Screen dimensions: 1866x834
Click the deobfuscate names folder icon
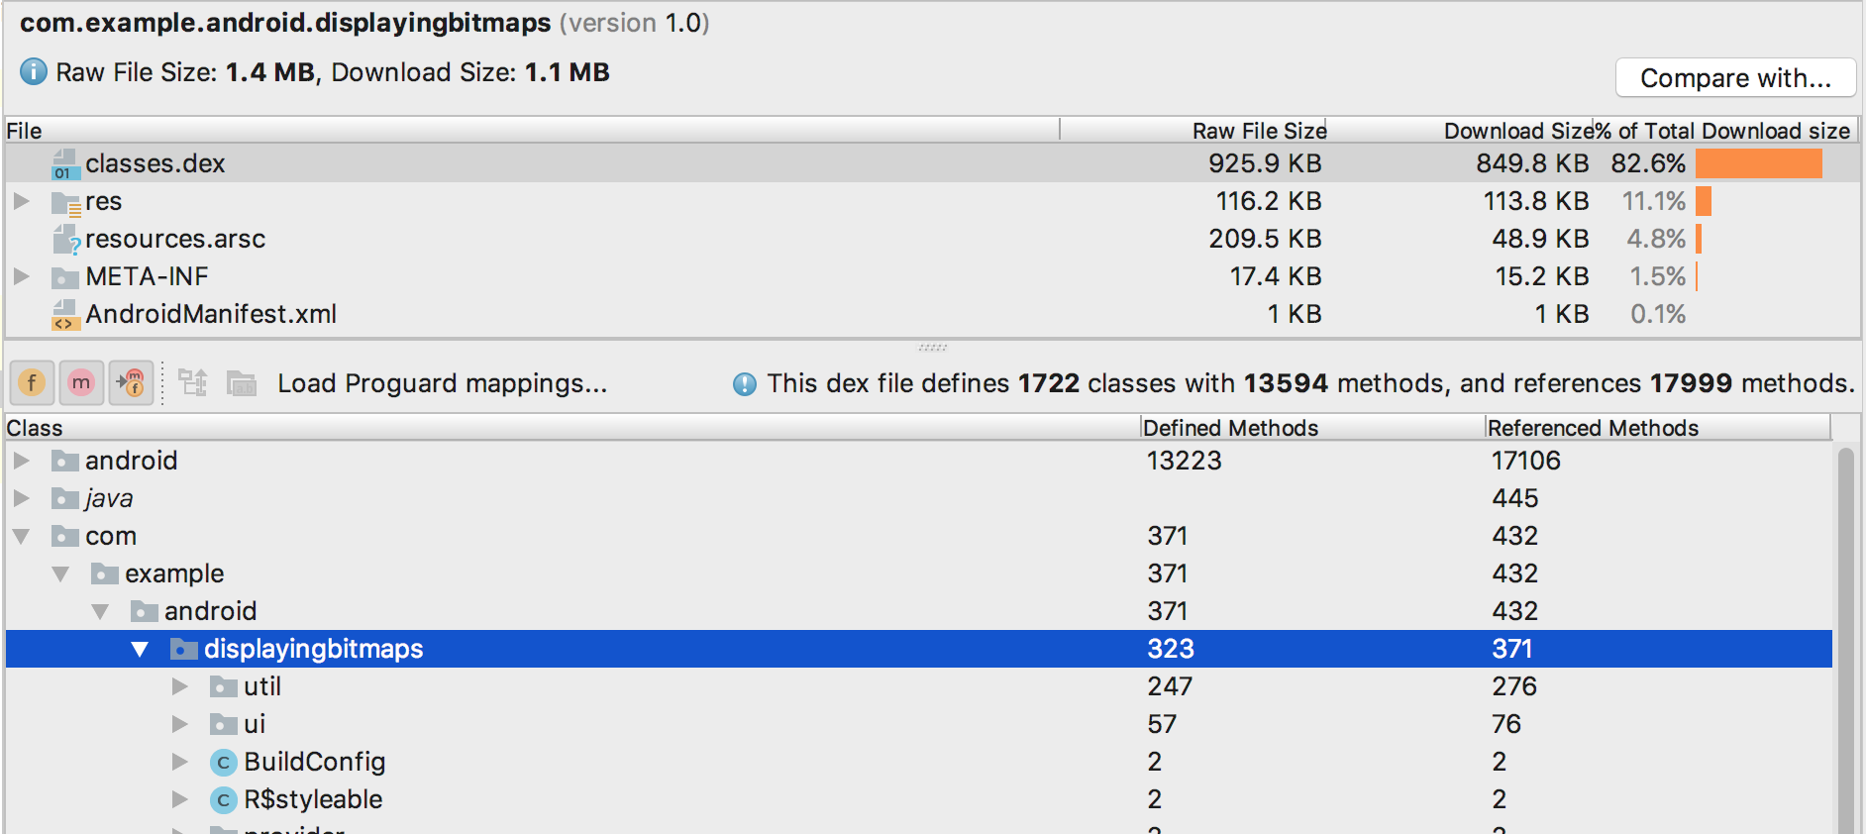[242, 383]
